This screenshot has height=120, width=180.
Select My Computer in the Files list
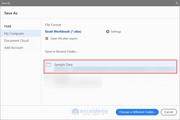pos(14,34)
